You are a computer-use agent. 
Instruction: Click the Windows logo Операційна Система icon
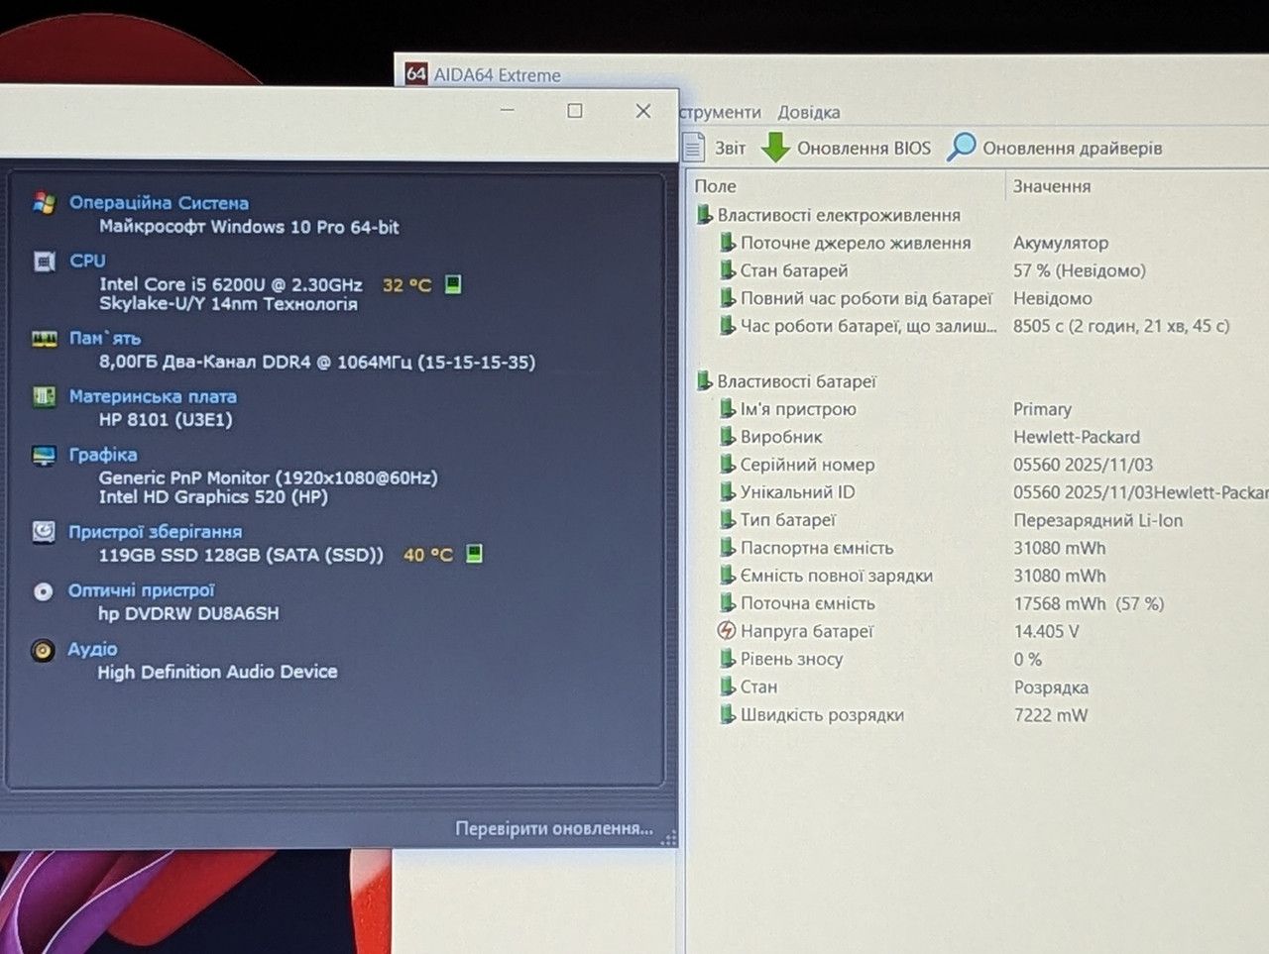[44, 202]
